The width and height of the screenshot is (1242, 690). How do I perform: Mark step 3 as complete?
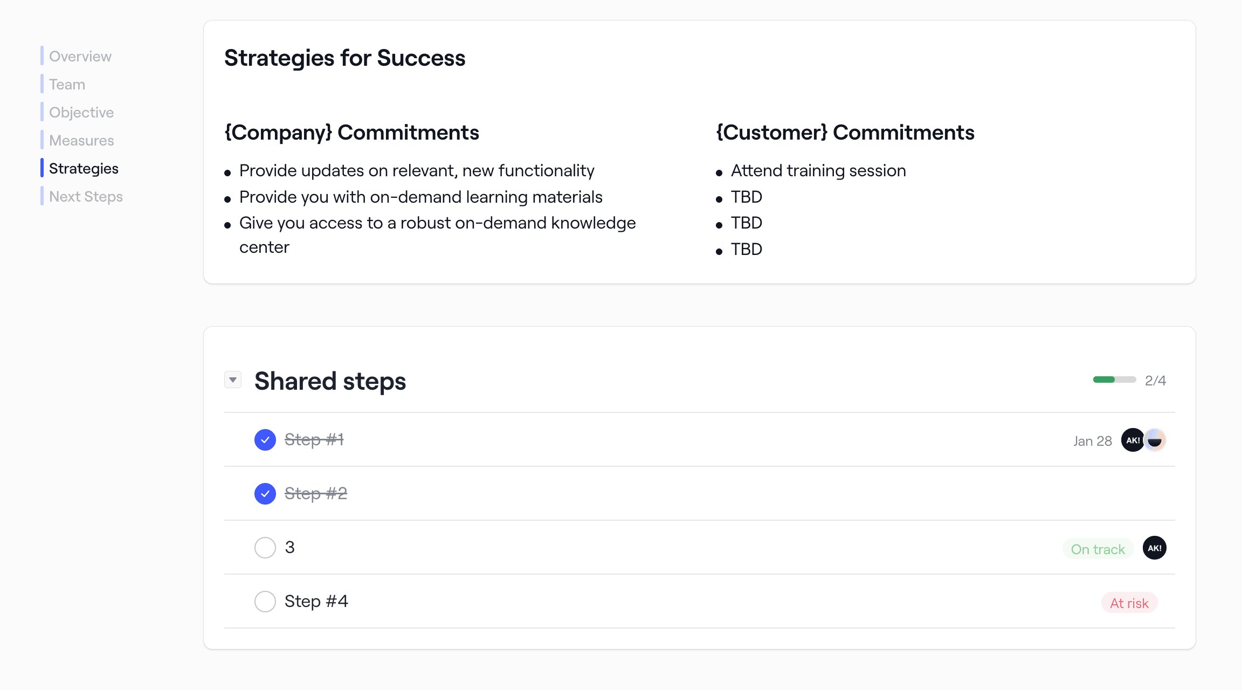(x=265, y=547)
